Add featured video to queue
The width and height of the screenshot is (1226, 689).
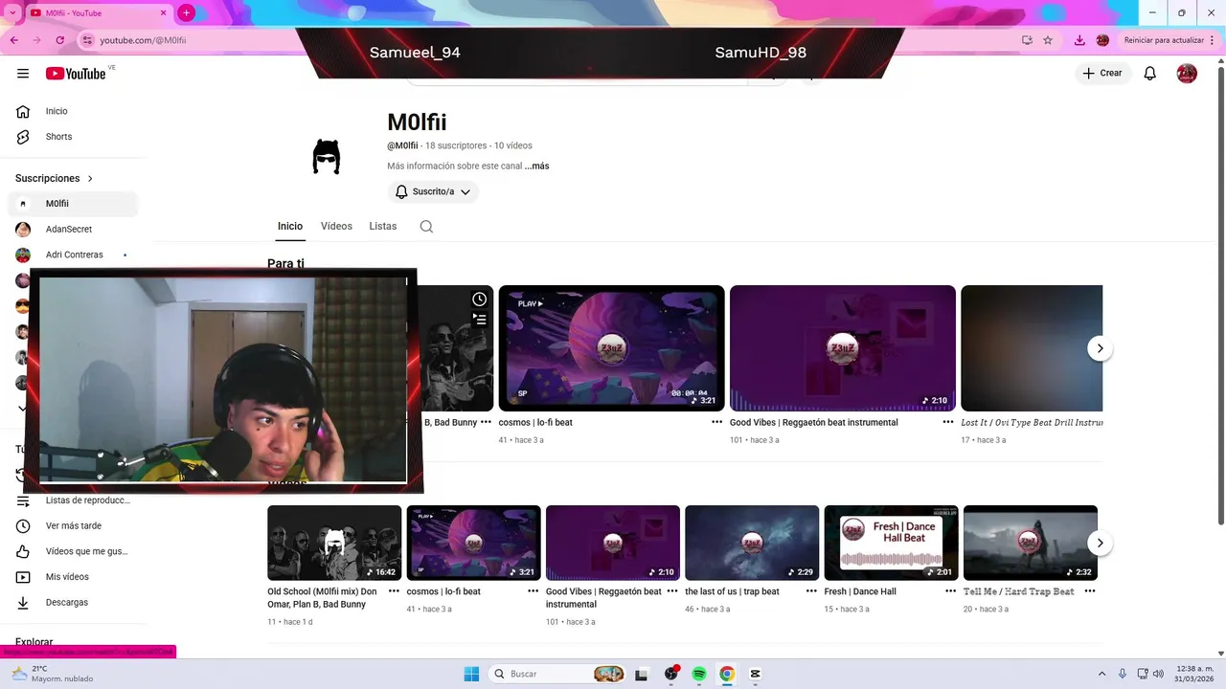[x=480, y=320]
